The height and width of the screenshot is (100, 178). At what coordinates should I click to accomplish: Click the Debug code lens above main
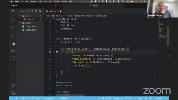coord(66,92)
